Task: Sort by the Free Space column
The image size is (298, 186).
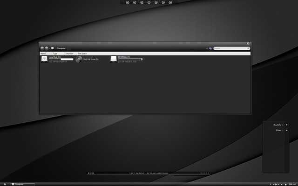Action: [x=84, y=53]
